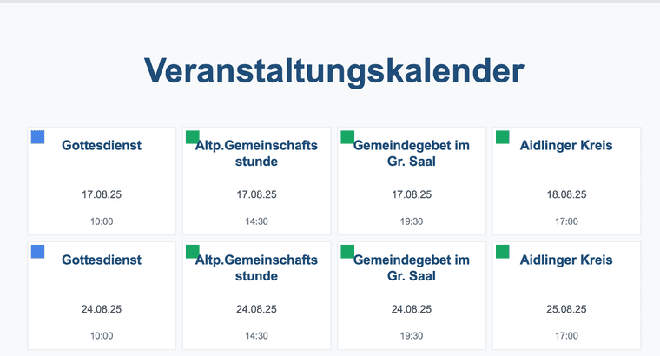This screenshot has height=356, width=660.
Task: Select the 19:30 time on 17.08.25 Gemeindegebet
Action: pos(412,221)
